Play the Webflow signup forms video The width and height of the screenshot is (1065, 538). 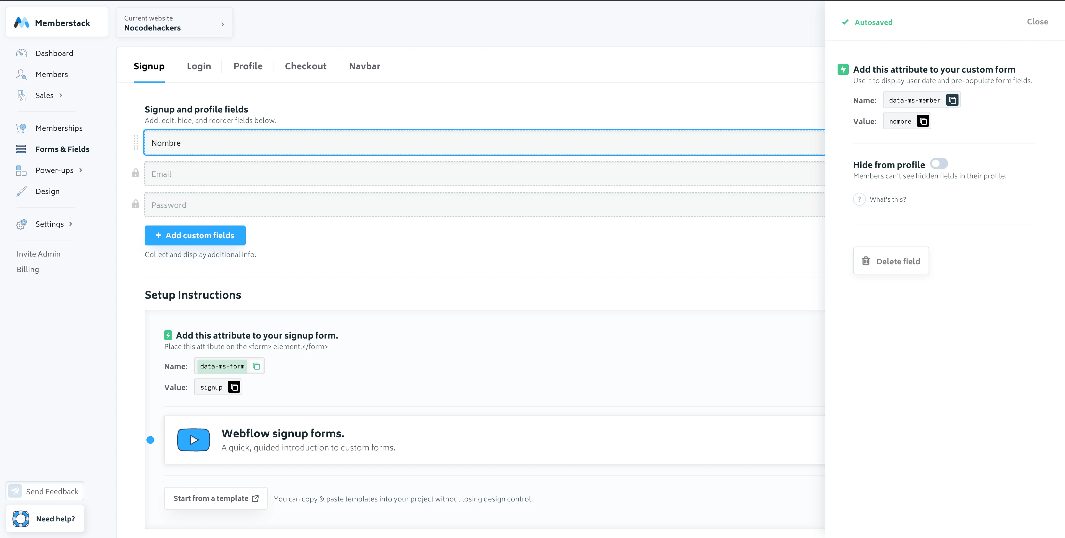point(194,440)
